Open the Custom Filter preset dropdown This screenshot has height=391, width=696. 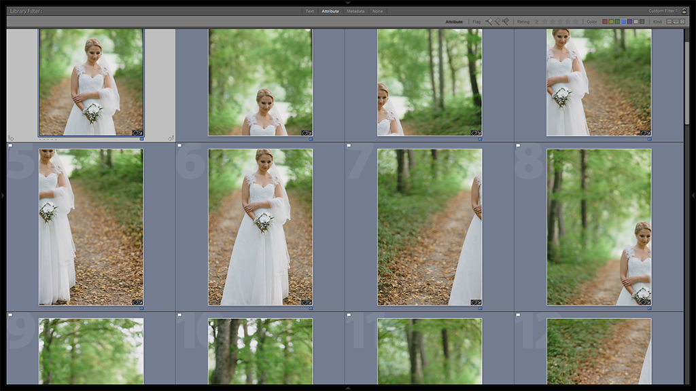point(663,11)
